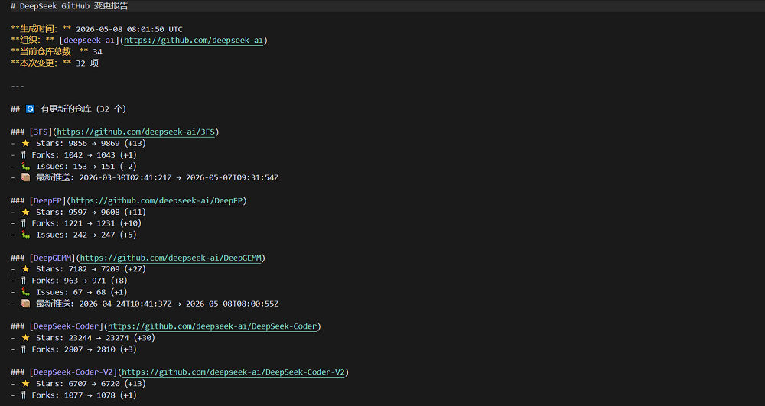Click 'Forks: 1042 → 1043 (+1)' text
This screenshot has height=406, width=765.
pos(84,155)
